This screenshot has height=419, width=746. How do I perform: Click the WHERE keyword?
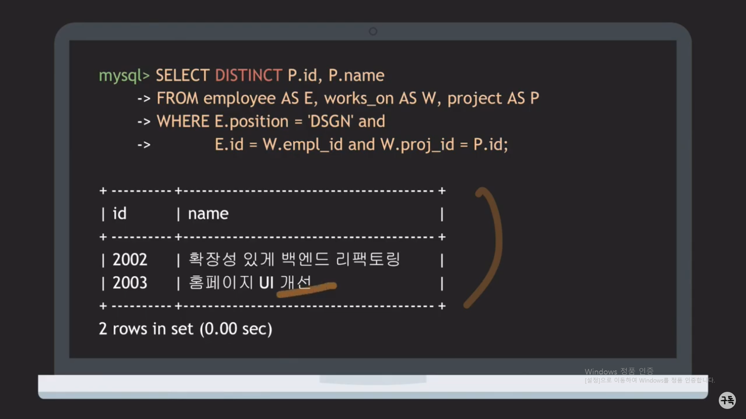[183, 121]
